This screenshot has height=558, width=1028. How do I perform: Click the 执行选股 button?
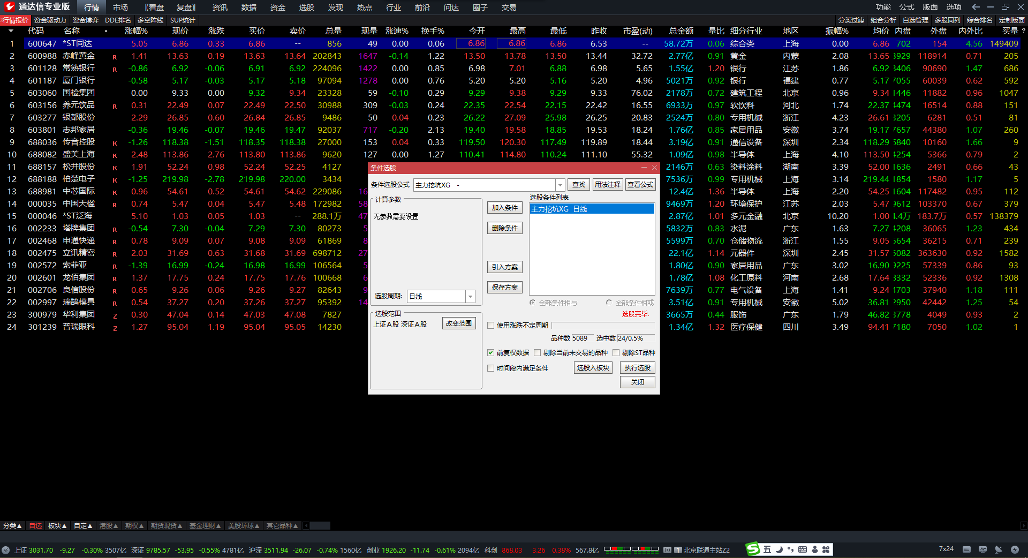637,367
